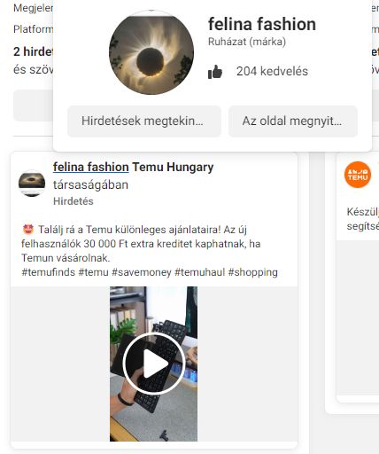Play the keyboard video
This screenshot has width=379, height=454.
[x=154, y=364]
